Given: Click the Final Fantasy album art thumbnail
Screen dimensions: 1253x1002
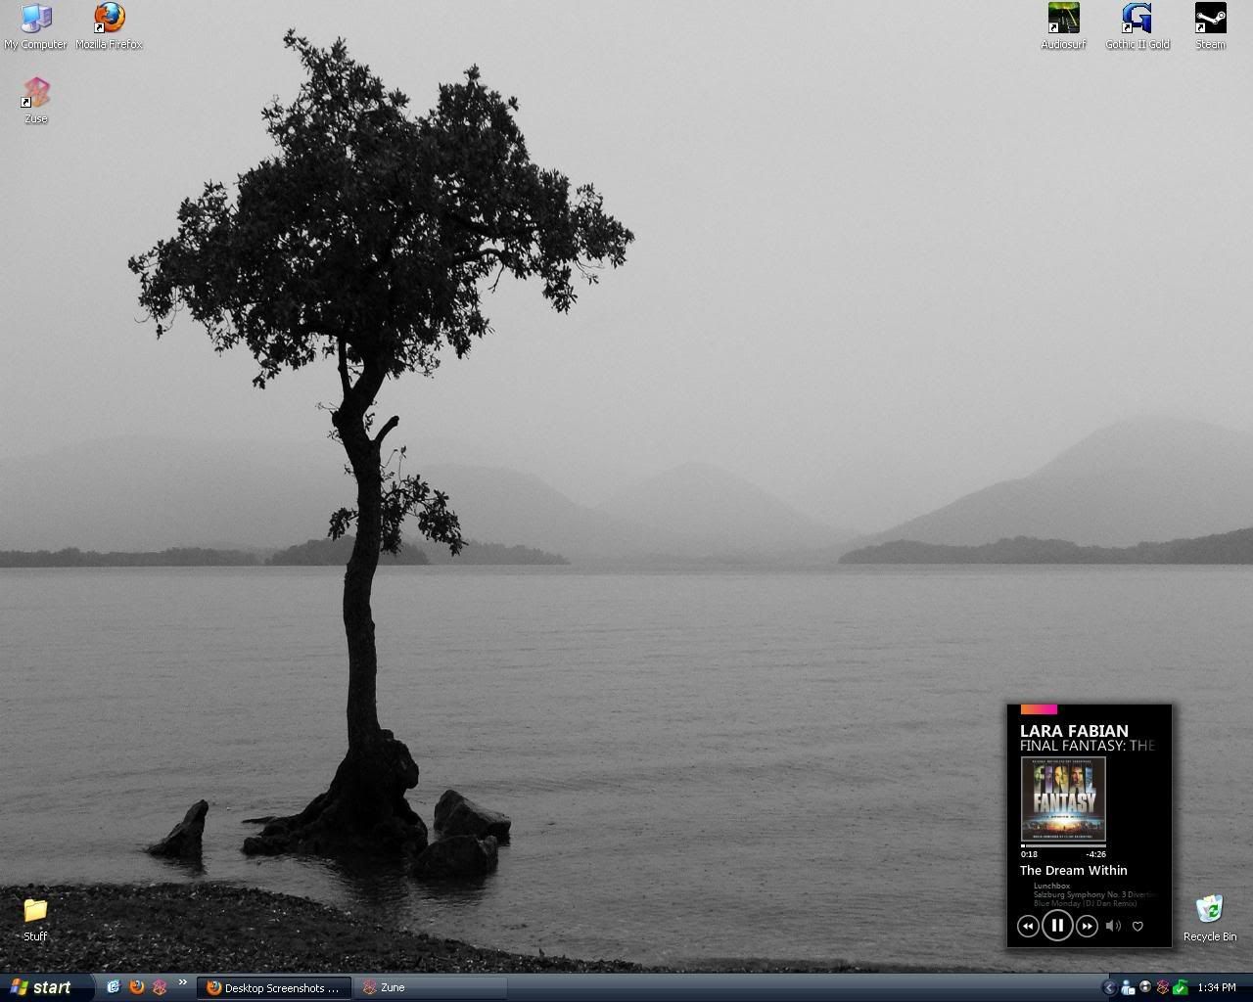Looking at the screenshot, I should [x=1063, y=798].
